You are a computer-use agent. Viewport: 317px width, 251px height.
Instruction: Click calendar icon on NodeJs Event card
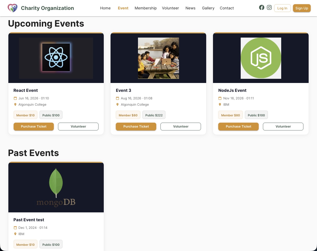point(220,98)
